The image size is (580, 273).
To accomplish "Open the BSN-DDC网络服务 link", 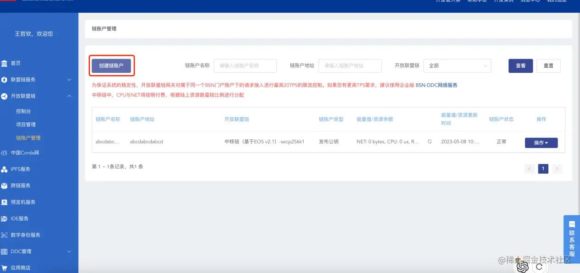I will pyautogui.click(x=436, y=85).
